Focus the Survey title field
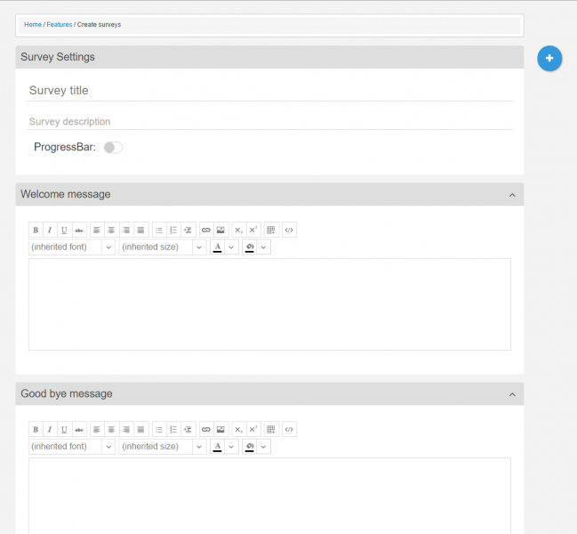Image resolution: width=577 pixels, height=534 pixels. point(269,91)
